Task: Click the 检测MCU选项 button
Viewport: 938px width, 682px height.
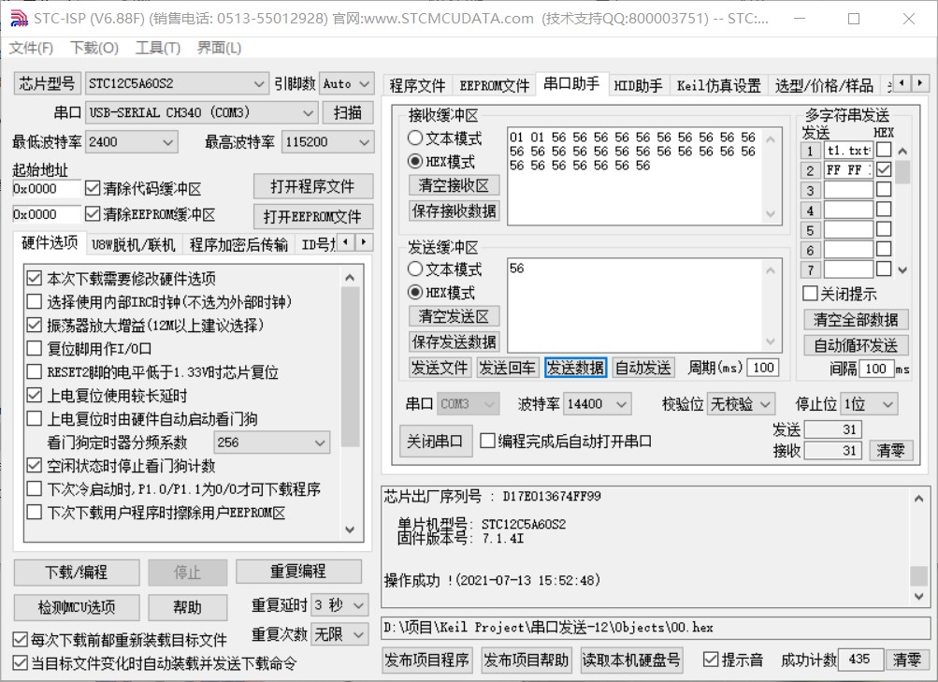Action: [77, 607]
